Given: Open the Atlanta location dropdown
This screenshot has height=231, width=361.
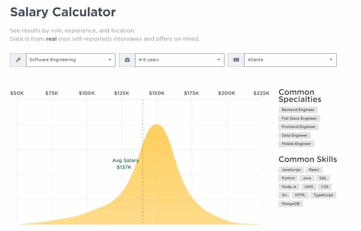Looking at the screenshot, I should point(290,60).
